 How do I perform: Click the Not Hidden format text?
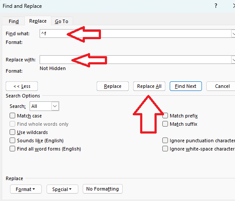[x=53, y=68]
